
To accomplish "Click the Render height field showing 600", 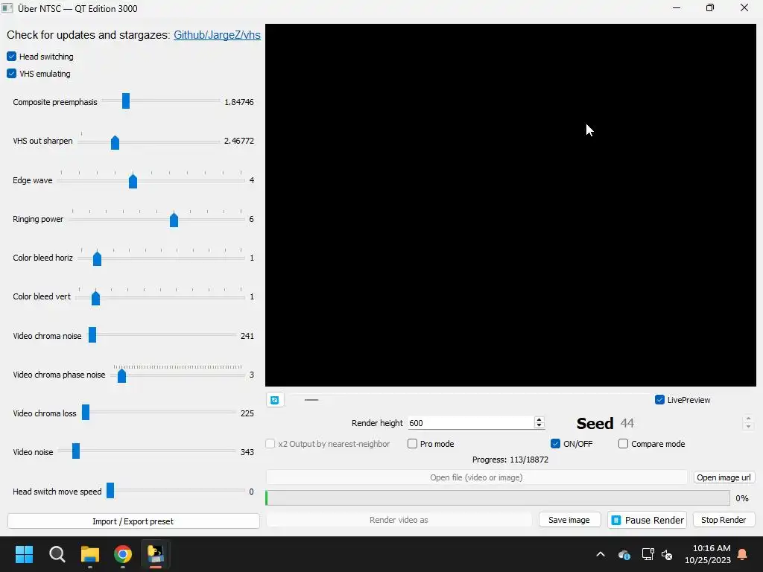I will tap(471, 423).
